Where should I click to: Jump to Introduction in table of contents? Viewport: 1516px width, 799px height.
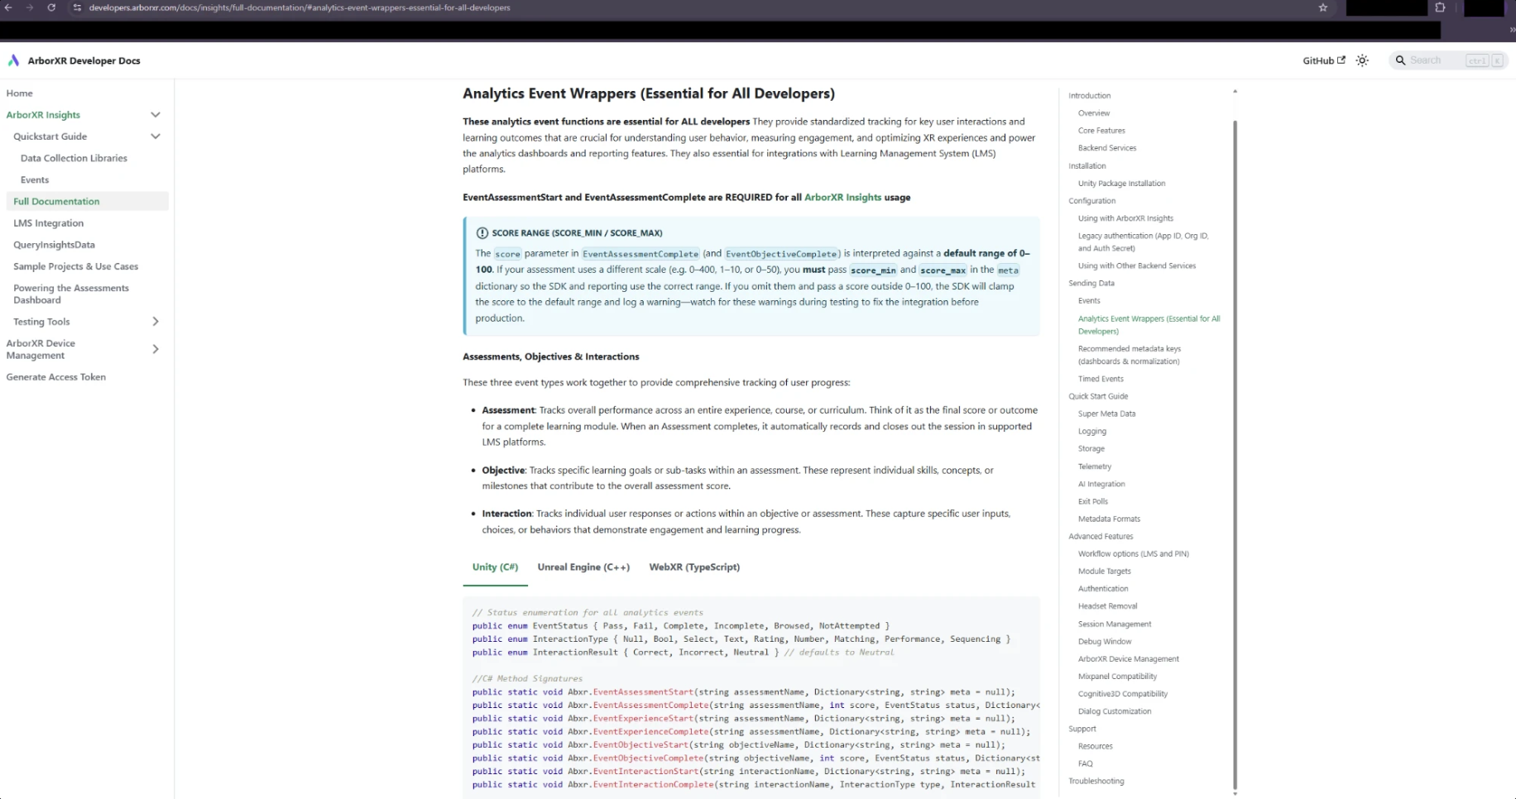tap(1089, 96)
